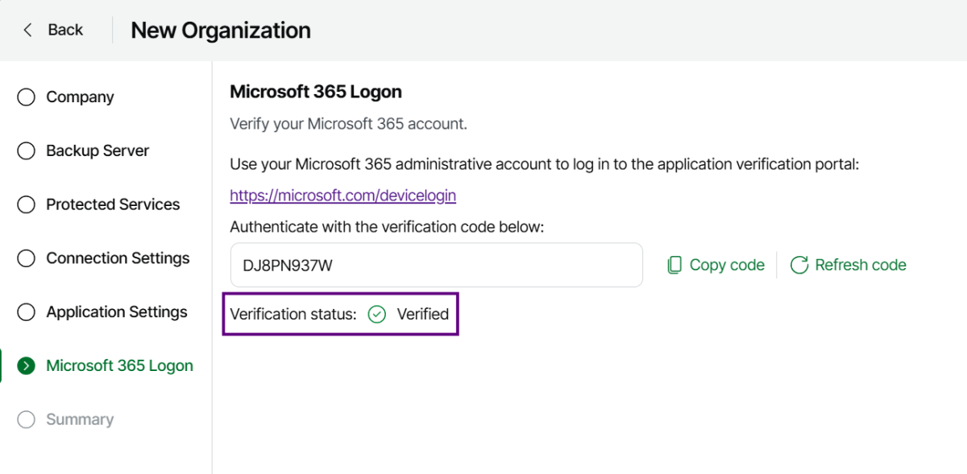Viewport: 967px width, 474px height.
Task: Click the verification code field DJ8PN937W
Action: [435, 266]
